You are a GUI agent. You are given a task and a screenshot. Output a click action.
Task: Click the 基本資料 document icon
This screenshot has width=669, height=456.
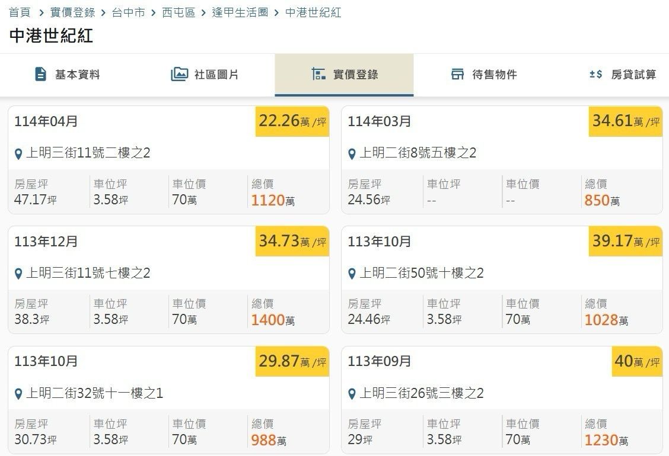click(x=40, y=74)
